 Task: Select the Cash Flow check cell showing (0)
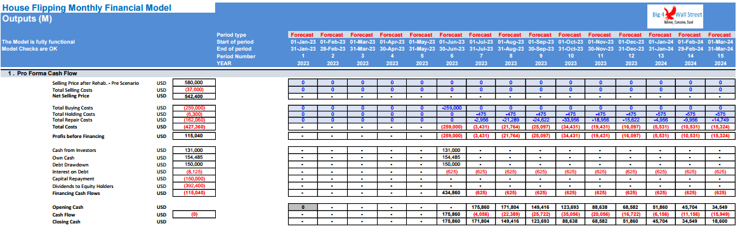click(x=194, y=214)
